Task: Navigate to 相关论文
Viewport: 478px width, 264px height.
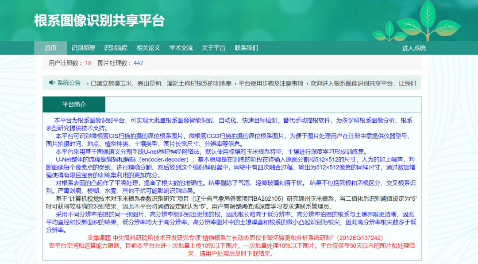Action: point(148,48)
